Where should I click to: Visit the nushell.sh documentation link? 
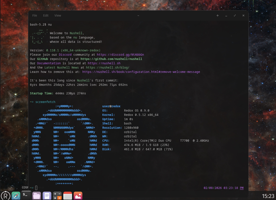[x=104, y=63]
